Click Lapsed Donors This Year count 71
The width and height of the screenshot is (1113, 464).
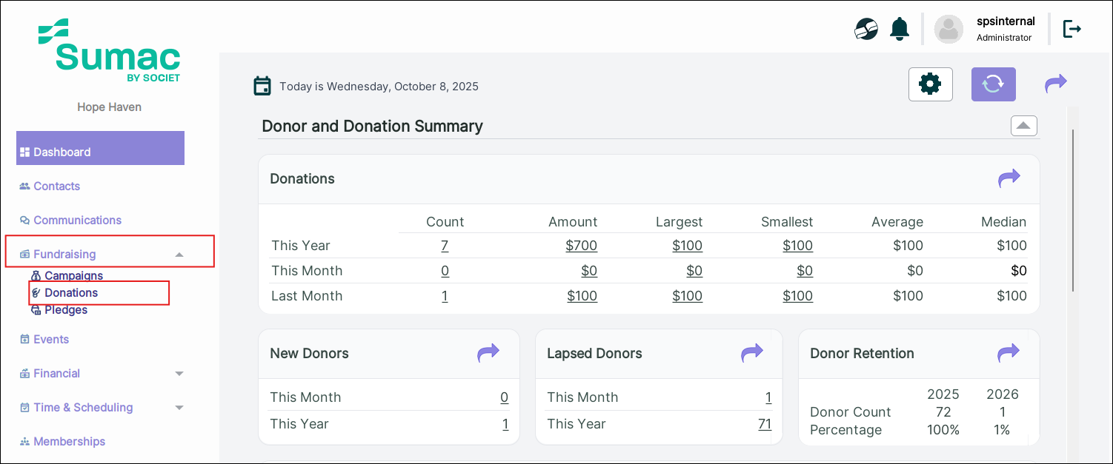tap(764, 424)
